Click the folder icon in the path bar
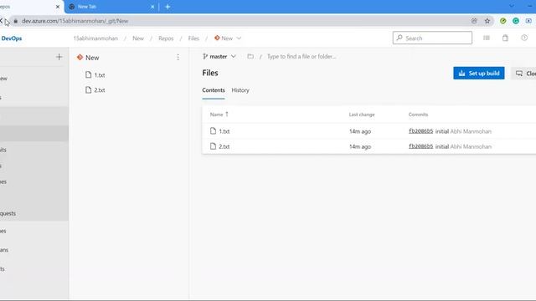 click(250, 56)
